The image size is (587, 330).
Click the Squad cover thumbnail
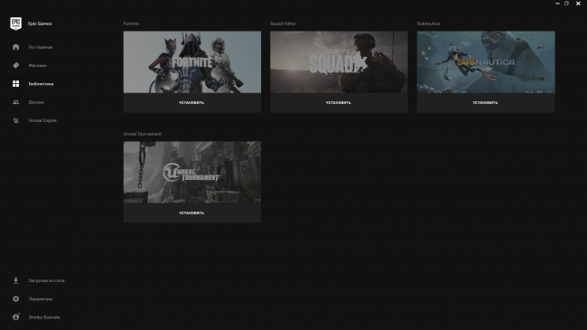[x=339, y=61]
